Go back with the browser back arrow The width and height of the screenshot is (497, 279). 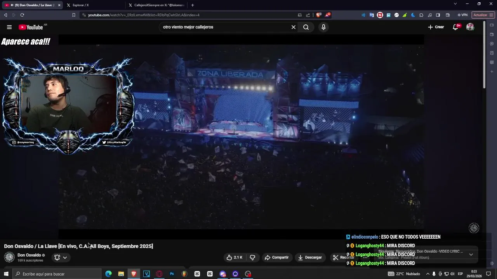tap(5, 15)
